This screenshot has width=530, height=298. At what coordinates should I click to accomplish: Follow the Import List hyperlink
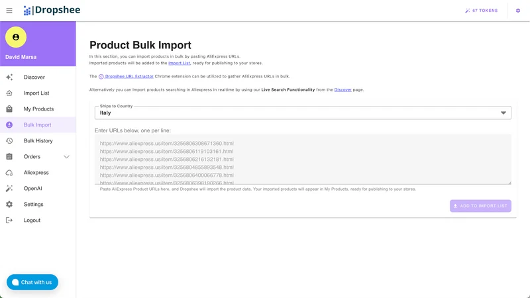point(179,63)
